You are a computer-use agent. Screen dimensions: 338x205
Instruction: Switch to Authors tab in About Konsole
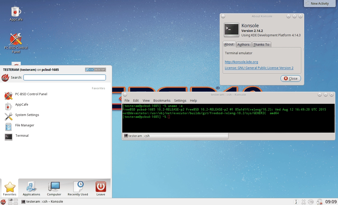coord(244,45)
